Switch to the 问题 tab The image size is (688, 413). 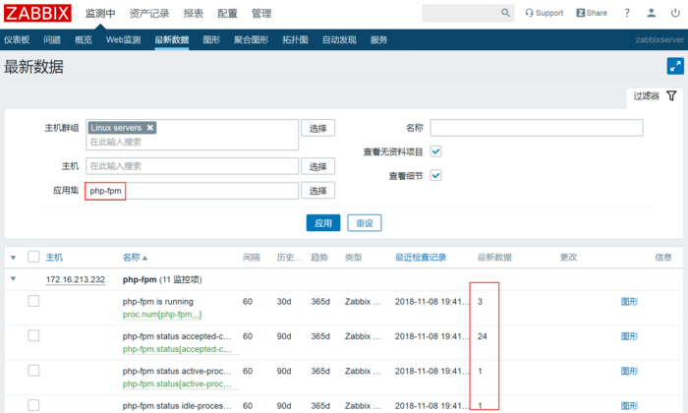pyautogui.click(x=52, y=40)
